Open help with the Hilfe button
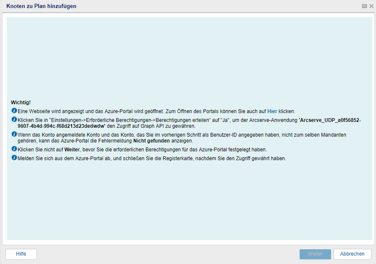The width and height of the screenshot is (376, 264). click(x=21, y=254)
